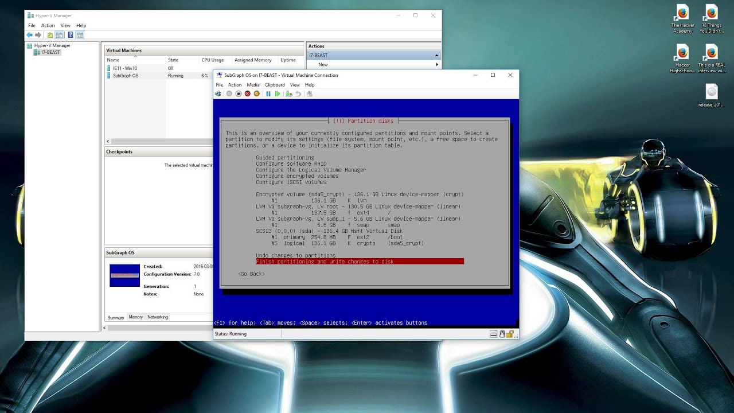Image resolution: width=734 pixels, height=413 pixels.
Task: Expand the New submenu arrow in Actions
Action: tap(436, 64)
